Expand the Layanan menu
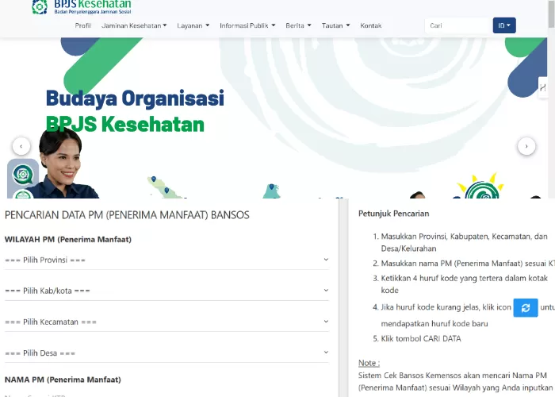 (x=193, y=25)
